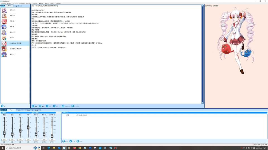Viewport: 268px width, 150px height.
Task: Open the フレーズ(P) menu
Action: [35, 3]
